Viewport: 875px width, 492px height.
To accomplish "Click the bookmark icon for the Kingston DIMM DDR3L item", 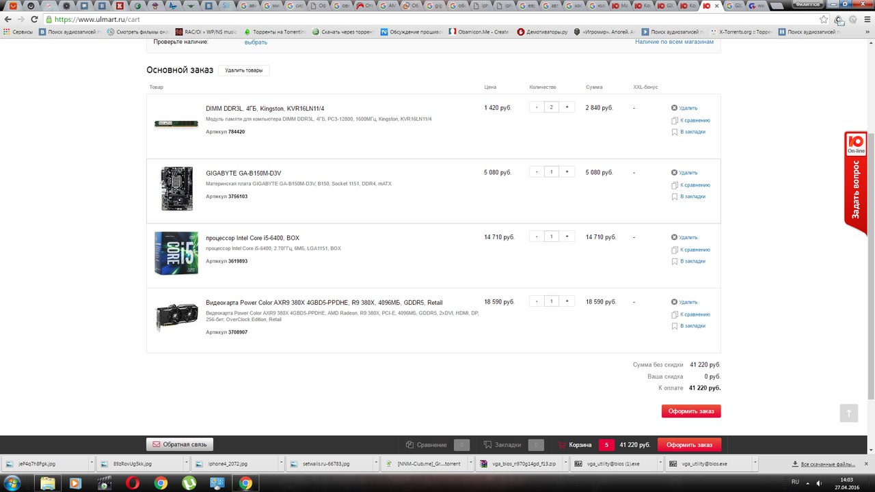I will (x=674, y=132).
